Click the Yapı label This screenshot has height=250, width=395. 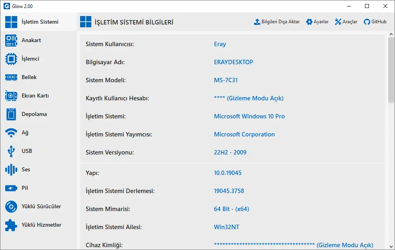pyautogui.click(x=92, y=173)
